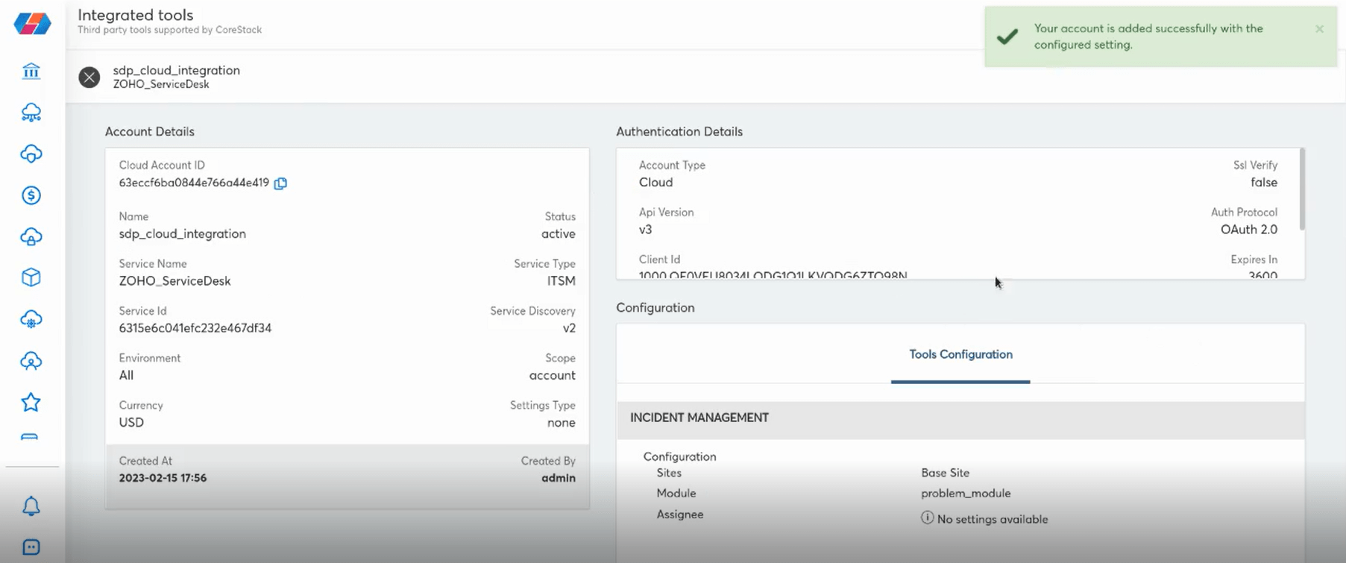
Task: Click the 'USD' currency value
Action: tap(131, 423)
